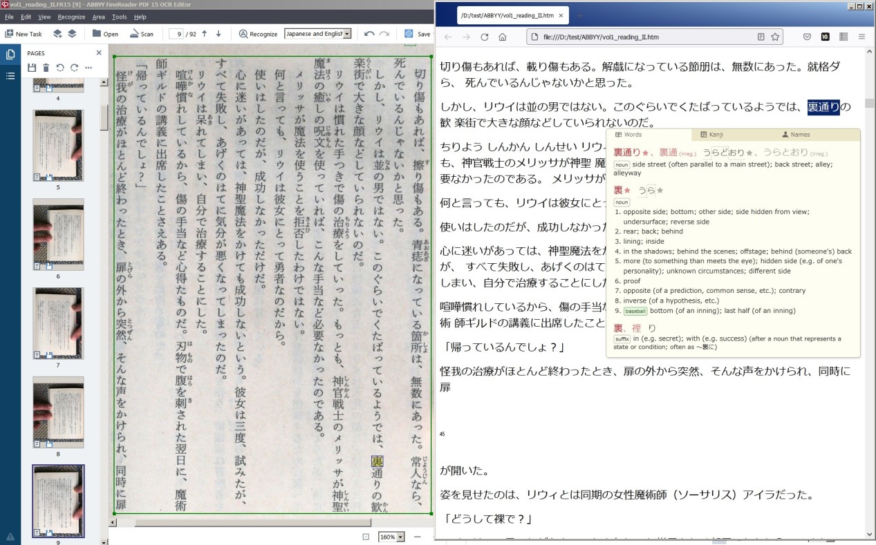The width and height of the screenshot is (876, 545).
Task: Bookmark this page with the star icon
Action: pyautogui.click(x=775, y=37)
